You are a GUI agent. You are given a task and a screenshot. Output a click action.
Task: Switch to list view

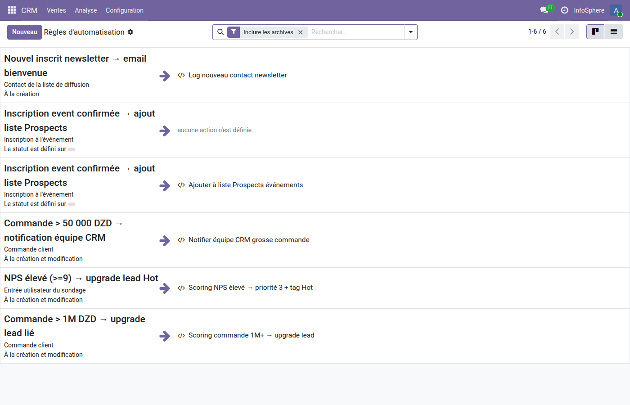point(613,31)
